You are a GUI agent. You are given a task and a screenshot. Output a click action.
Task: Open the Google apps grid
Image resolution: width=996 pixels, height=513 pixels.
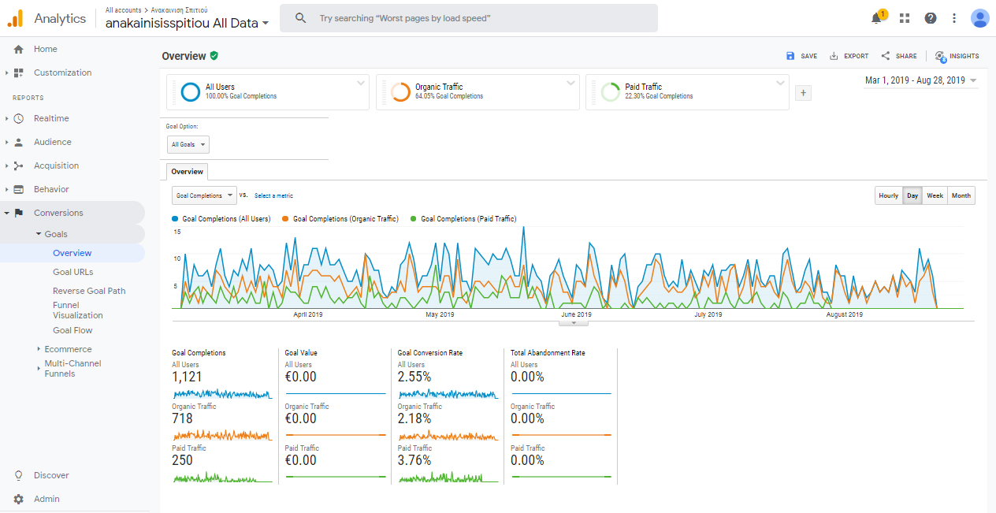pyautogui.click(x=904, y=17)
